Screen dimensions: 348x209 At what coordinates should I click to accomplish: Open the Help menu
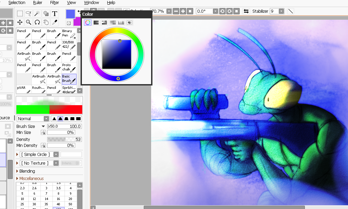[x=111, y=3]
